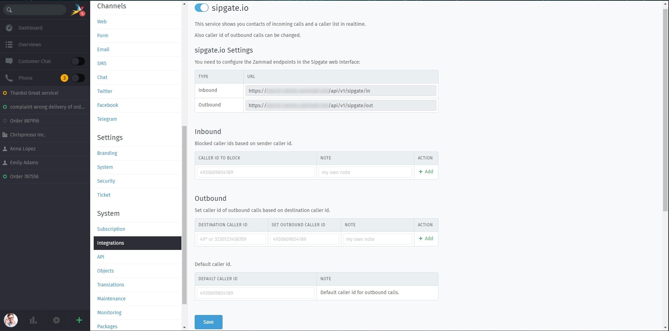Disable the sipgate.io integration toggle
669x331 pixels.
tap(202, 7)
